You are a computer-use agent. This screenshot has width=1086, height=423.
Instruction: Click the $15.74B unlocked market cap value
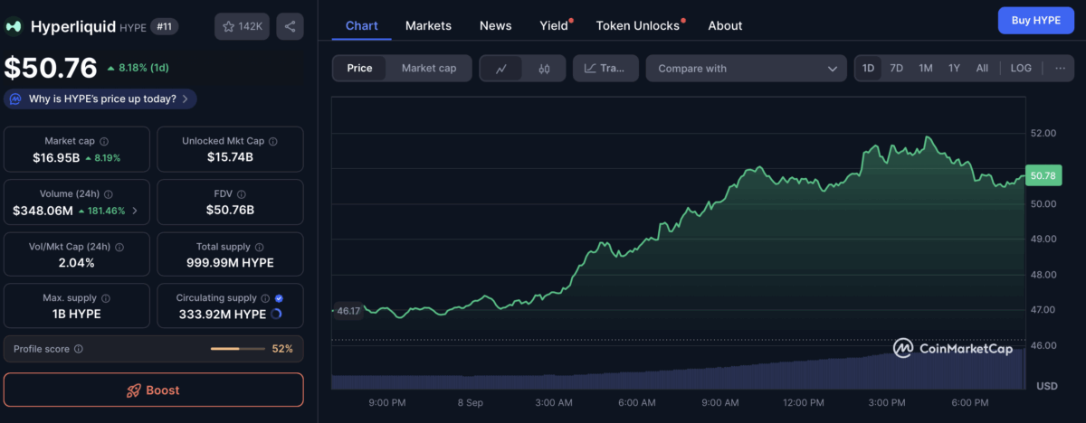(230, 157)
